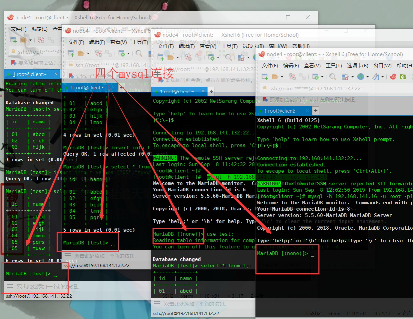Click red Xshell swirl toolbar icon
Image resolution: width=413 pixels, height=319 pixels.
click(x=393, y=77)
